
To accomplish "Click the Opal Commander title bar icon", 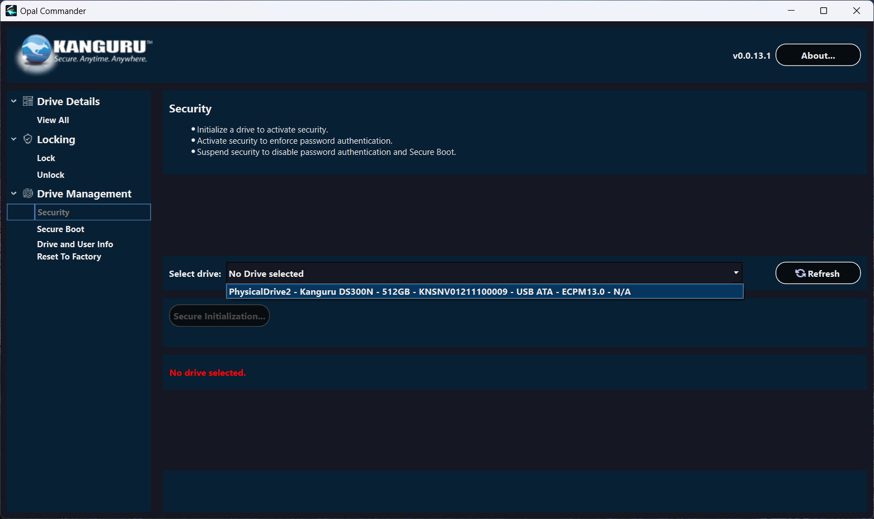I will tap(11, 11).
